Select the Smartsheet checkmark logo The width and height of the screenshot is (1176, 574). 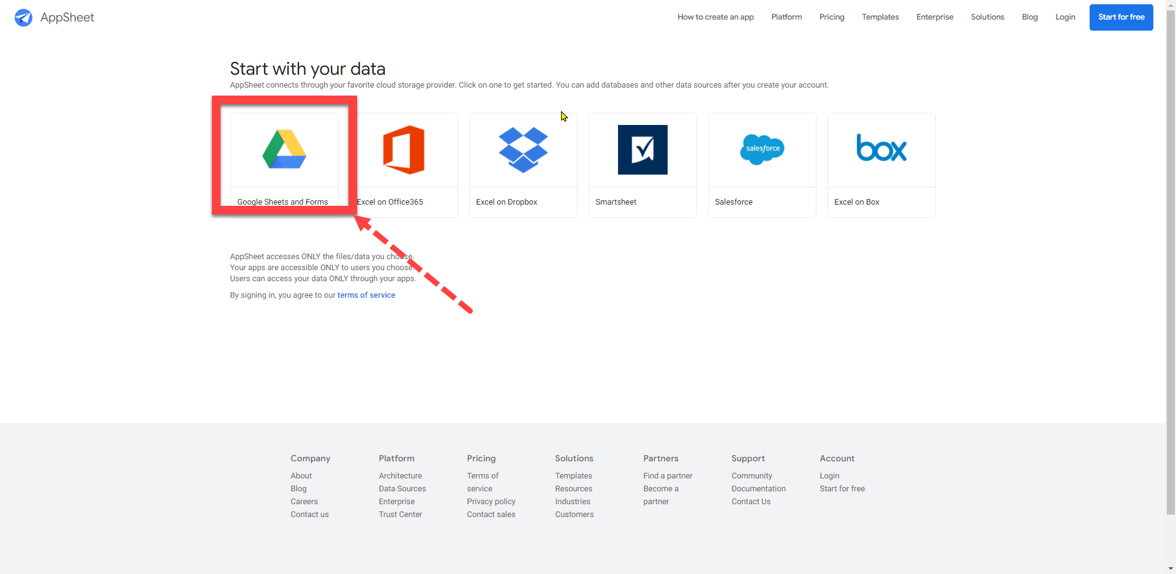tap(643, 149)
